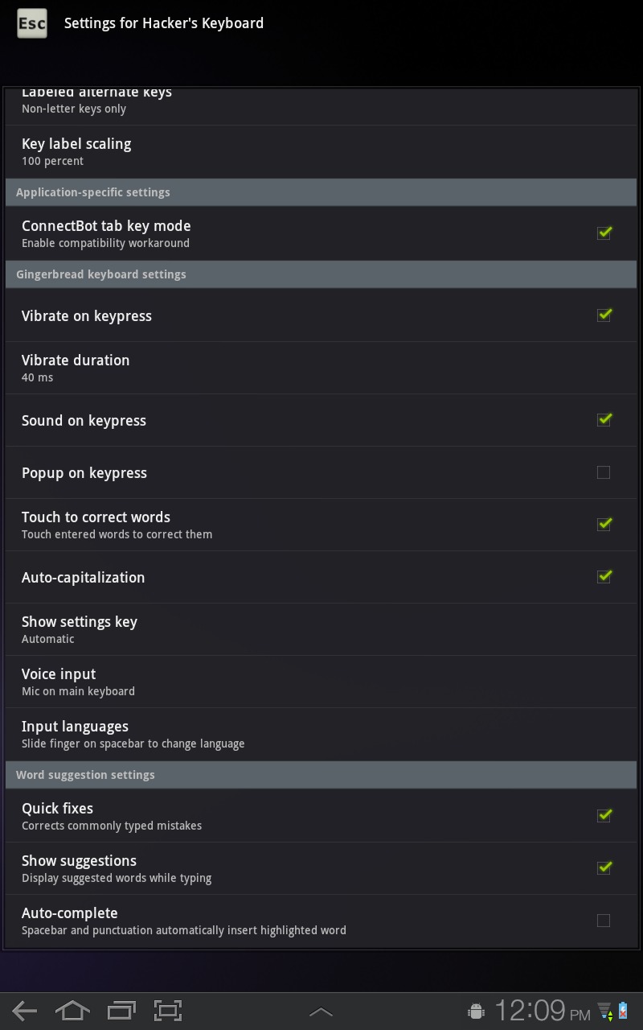
Task: Open the recent apps icon
Action: tap(121, 1011)
